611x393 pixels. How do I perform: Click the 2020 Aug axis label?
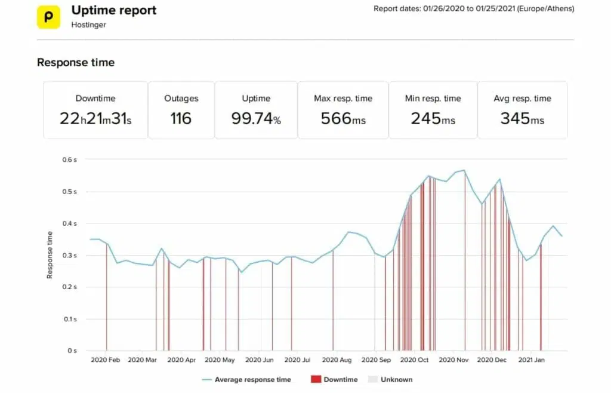pyautogui.click(x=337, y=360)
